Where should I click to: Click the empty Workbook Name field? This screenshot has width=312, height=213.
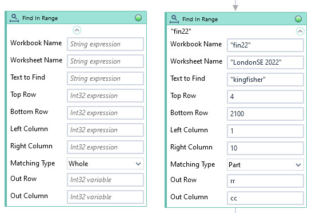(x=105, y=44)
